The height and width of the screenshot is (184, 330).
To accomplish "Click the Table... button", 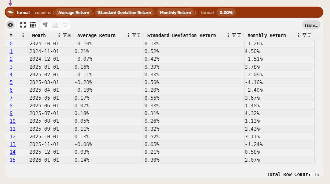I will [311, 25].
